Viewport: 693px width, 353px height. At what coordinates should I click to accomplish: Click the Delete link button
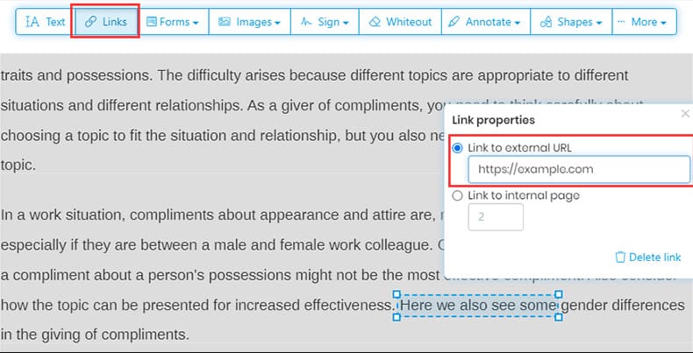648,257
